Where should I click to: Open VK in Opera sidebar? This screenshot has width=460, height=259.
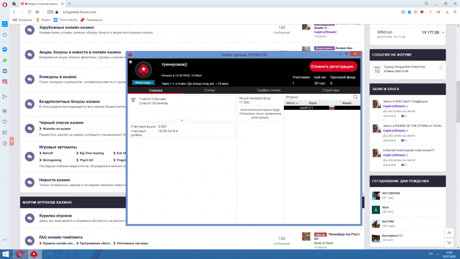click(5, 71)
